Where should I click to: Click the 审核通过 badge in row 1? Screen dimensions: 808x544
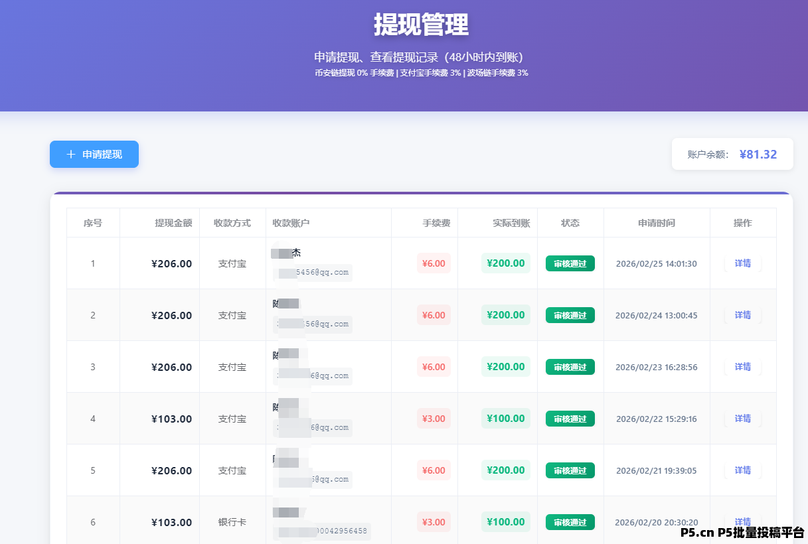pyautogui.click(x=570, y=263)
